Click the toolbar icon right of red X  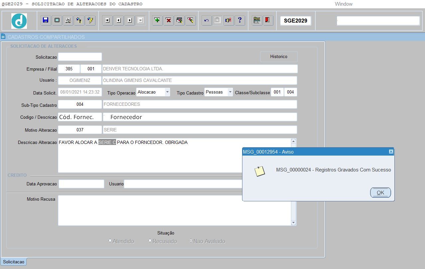[x=180, y=20]
